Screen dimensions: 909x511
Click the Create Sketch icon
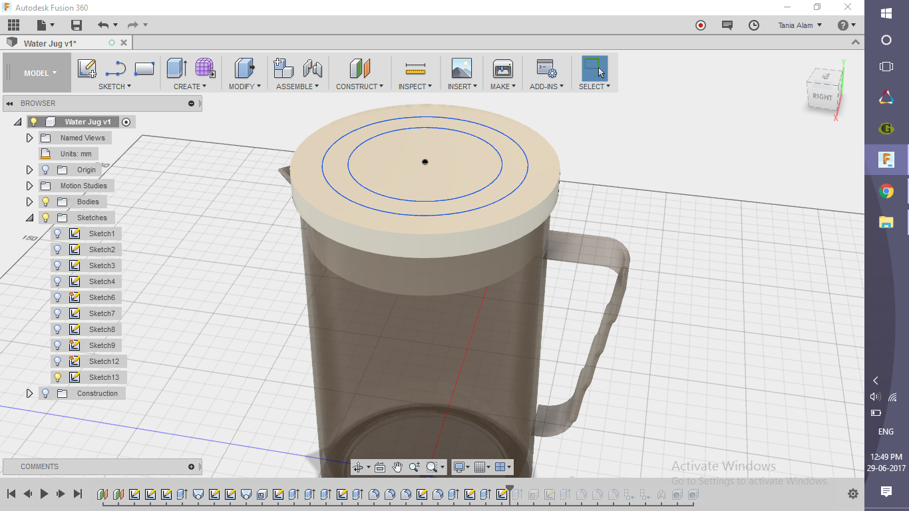tap(87, 69)
